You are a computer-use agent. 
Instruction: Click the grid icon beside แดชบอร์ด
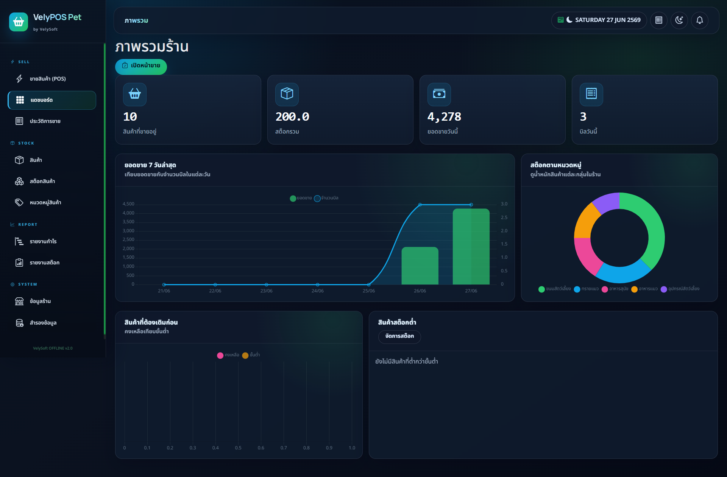[x=20, y=100]
